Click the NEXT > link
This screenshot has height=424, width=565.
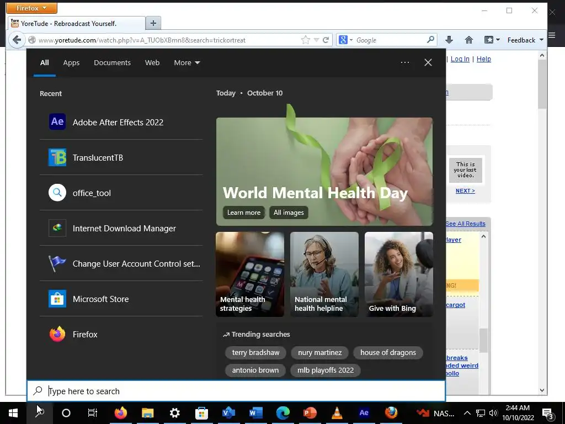pyautogui.click(x=465, y=190)
